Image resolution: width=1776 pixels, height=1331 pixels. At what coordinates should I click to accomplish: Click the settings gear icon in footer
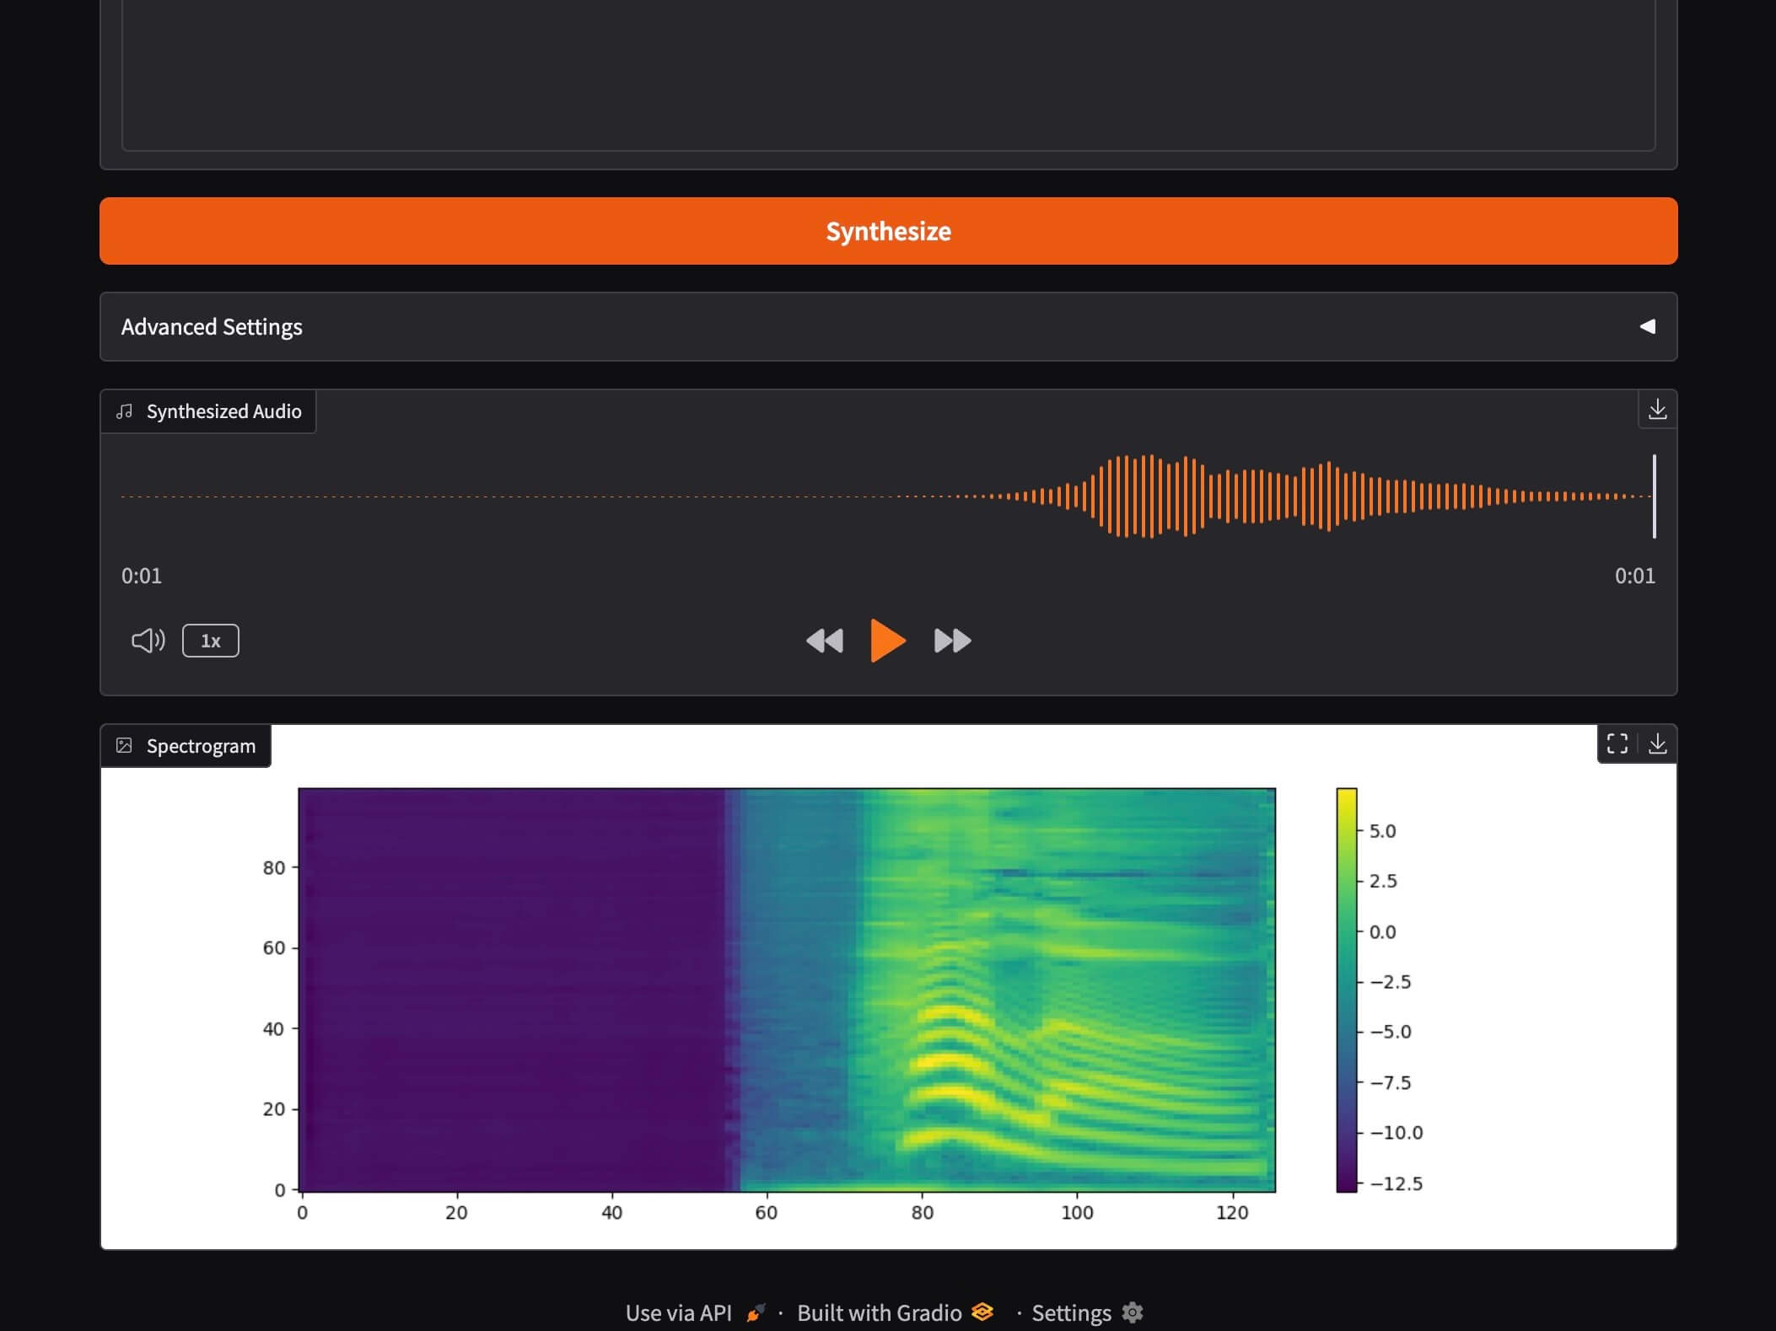point(1133,1312)
